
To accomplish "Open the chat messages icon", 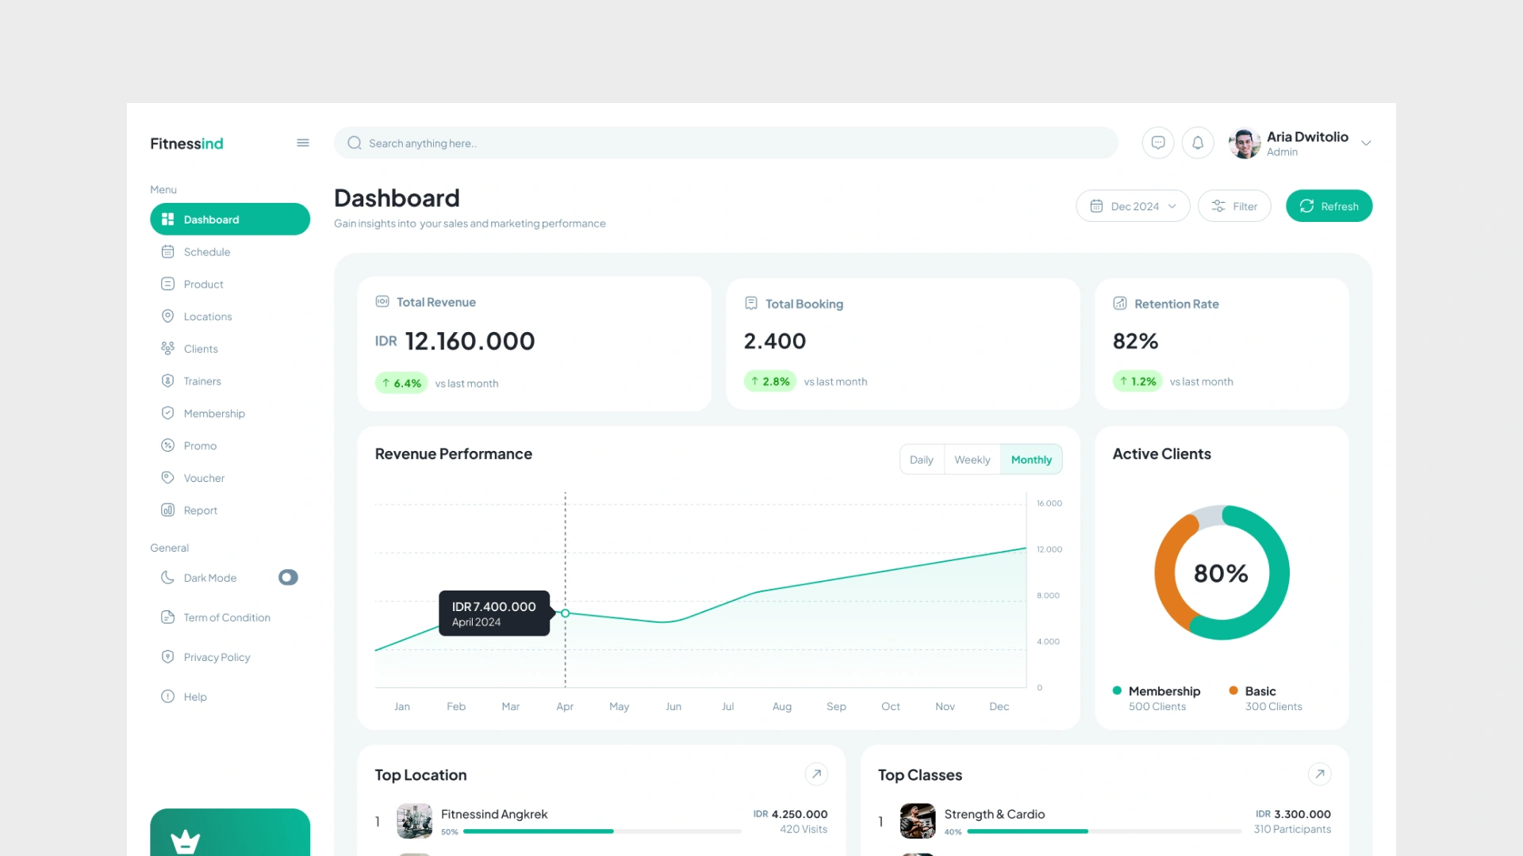I will click(1158, 143).
